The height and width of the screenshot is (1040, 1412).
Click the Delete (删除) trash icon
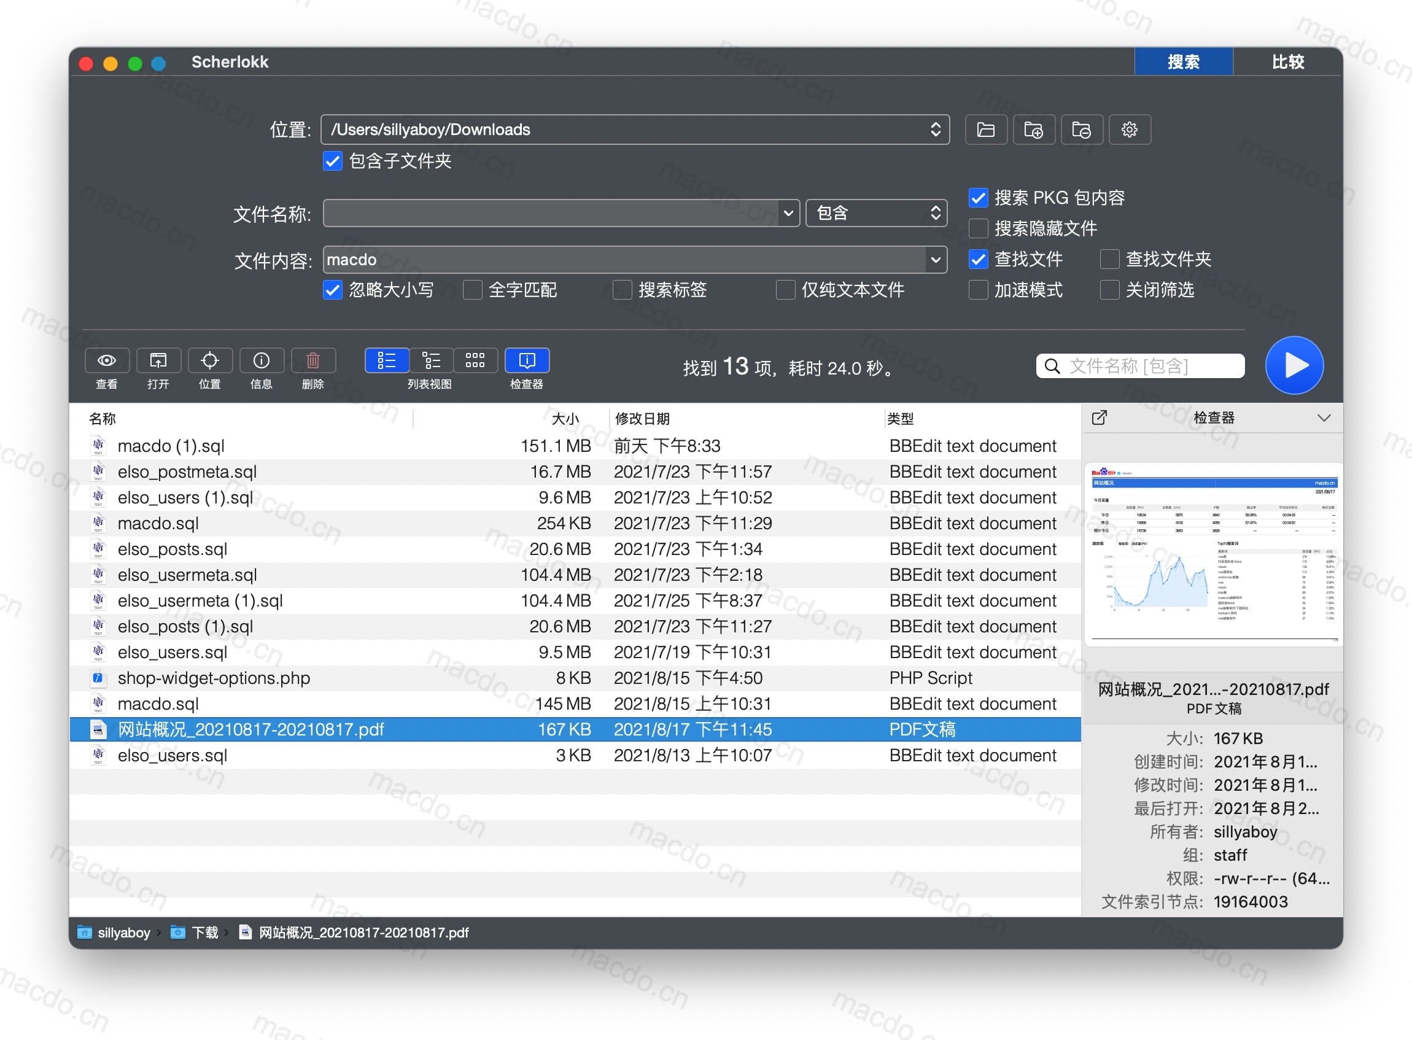point(313,361)
